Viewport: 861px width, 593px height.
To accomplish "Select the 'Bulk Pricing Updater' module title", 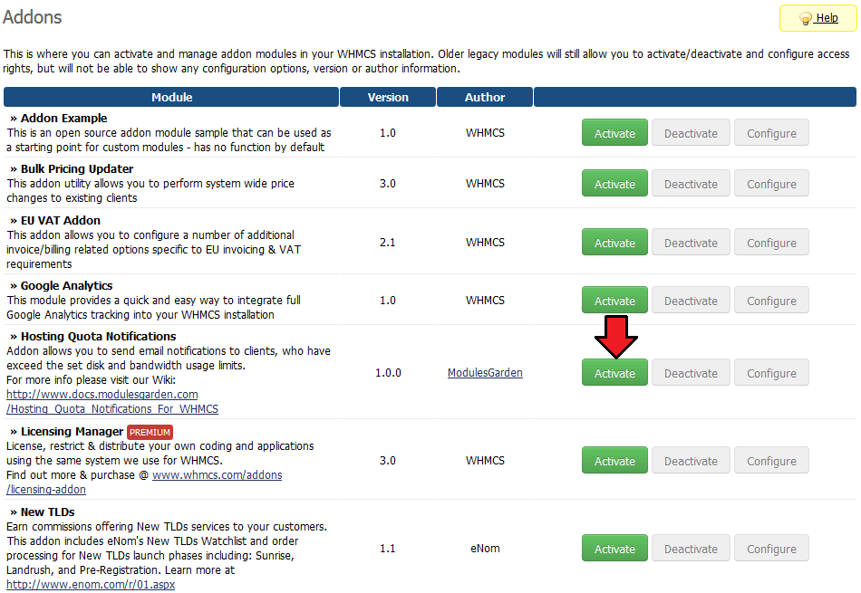I will [x=77, y=169].
